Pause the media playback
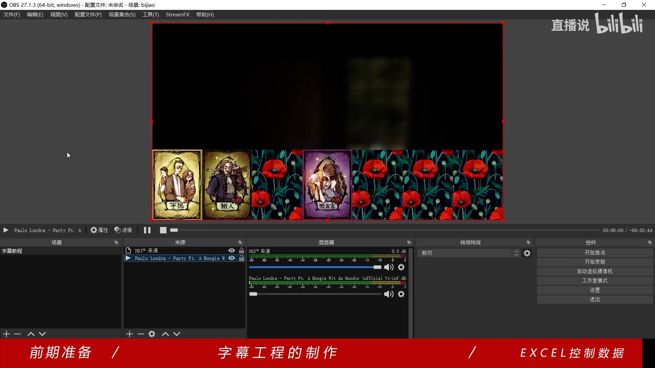Viewport: 655px width, 368px height. click(x=147, y=230)
